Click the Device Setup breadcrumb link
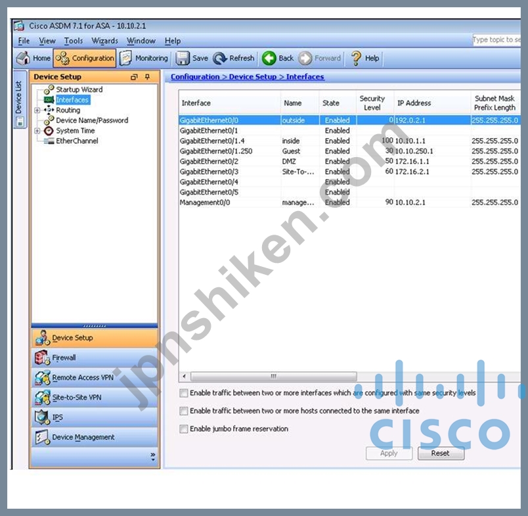Viewport: 528px width, 516px height. point(253,77)
